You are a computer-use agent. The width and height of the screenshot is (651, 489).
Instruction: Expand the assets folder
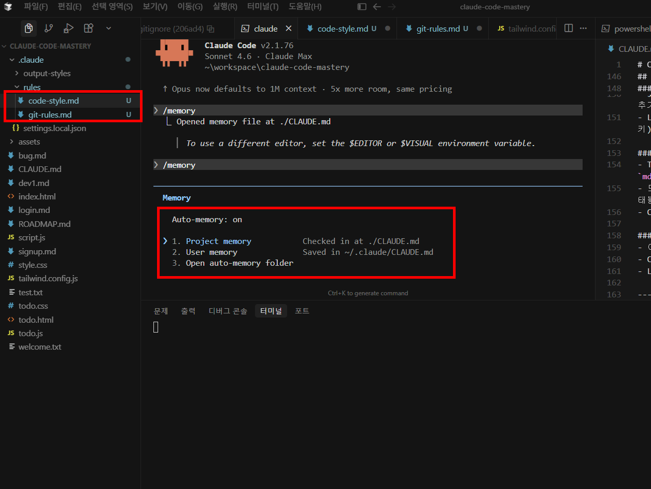coord(11,141)
